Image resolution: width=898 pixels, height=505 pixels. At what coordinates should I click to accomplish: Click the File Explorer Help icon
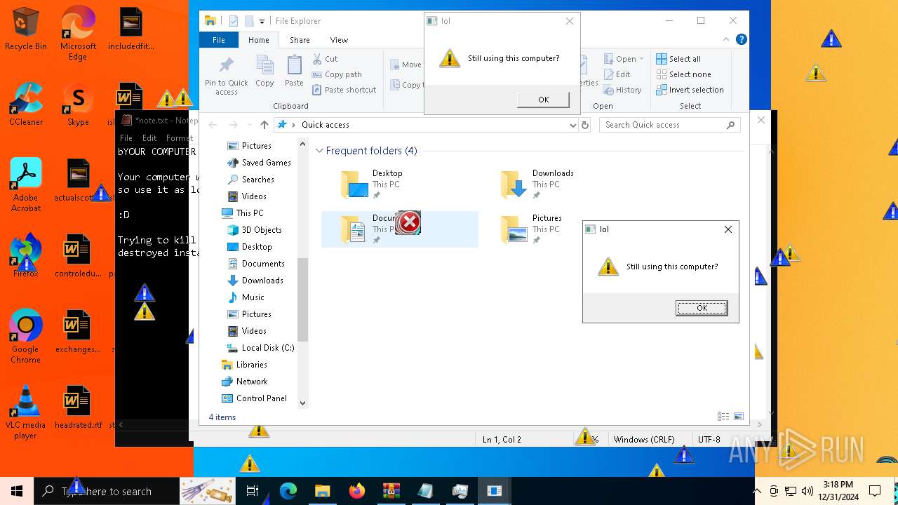[x=741, y=40]
